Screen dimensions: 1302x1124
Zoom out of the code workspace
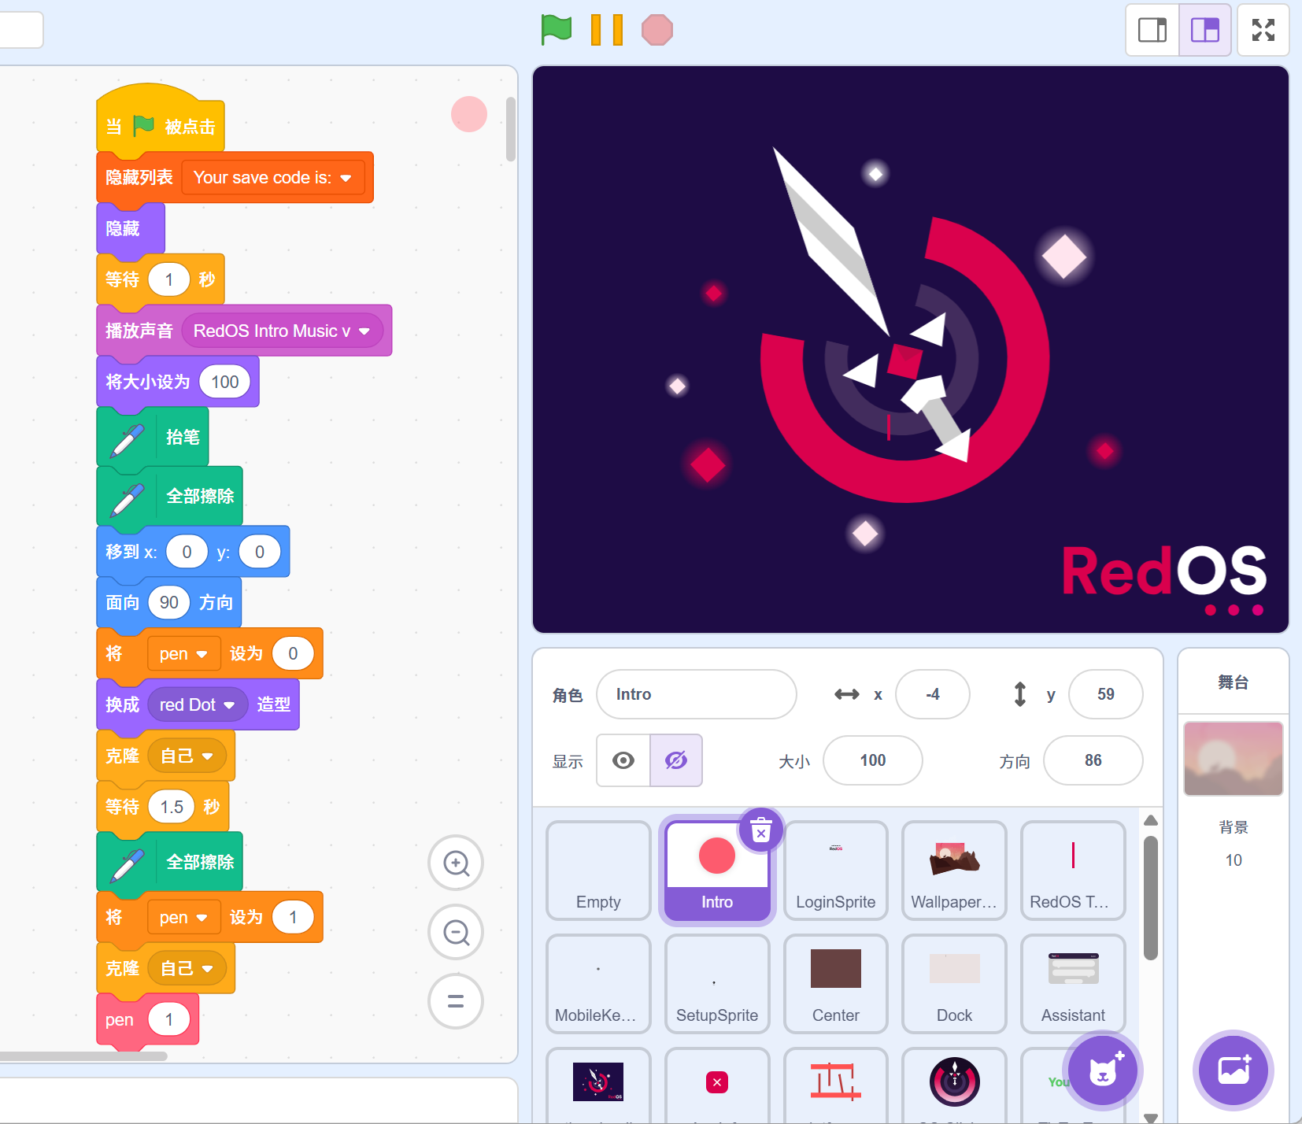(x=456, y=933)
